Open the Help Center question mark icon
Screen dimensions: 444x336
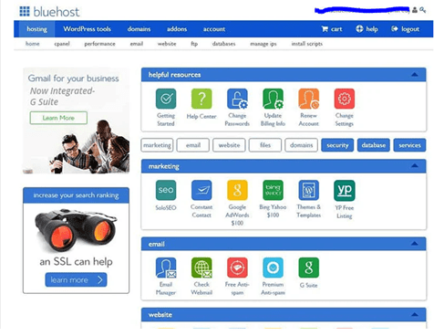201,99
